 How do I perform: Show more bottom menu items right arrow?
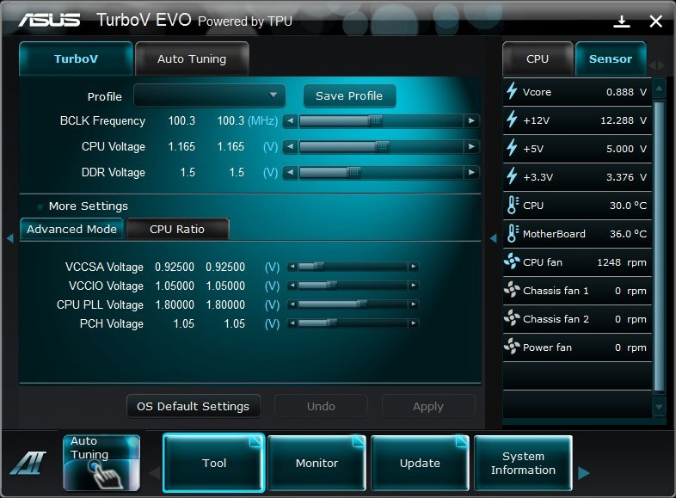[x=584, y=473]
